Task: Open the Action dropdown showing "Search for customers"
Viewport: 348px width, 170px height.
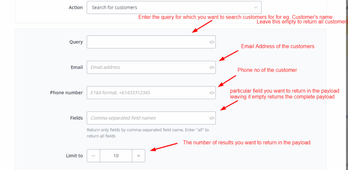Action: [170, 7]
